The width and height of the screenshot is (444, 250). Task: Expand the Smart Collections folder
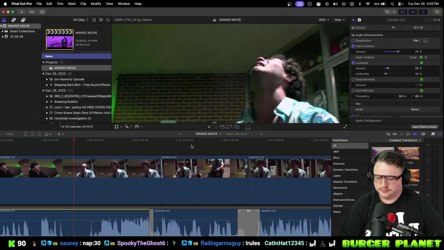3,31
